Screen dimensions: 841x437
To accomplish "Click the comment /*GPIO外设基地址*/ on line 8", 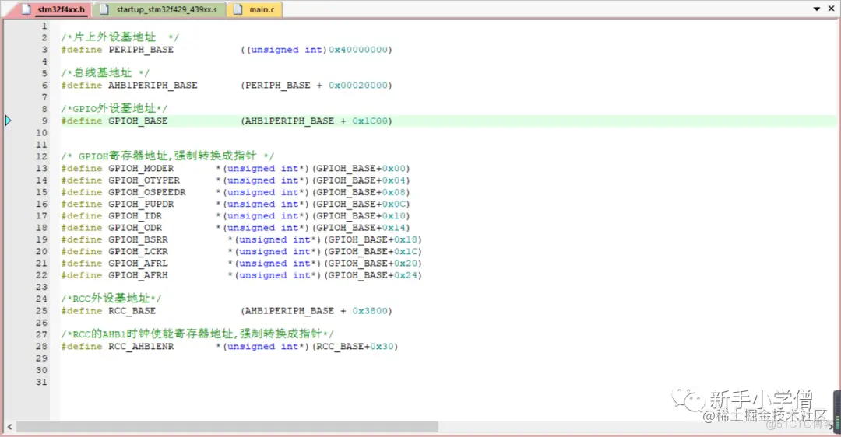I will [114, 108].
